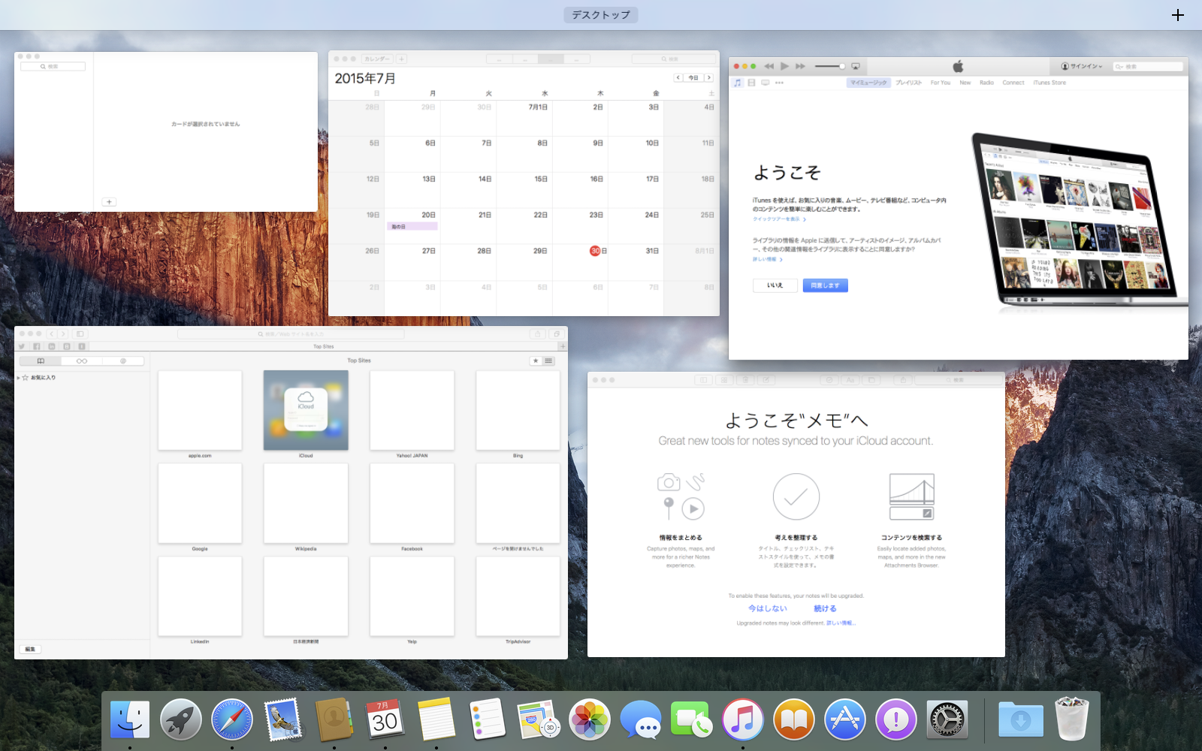Toggle the Safari sidebar button

tap(80, 333)
